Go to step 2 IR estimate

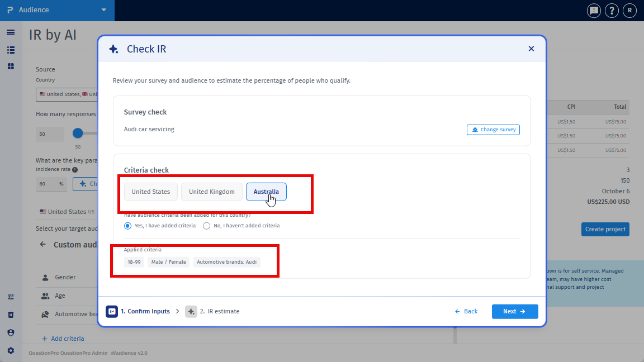pyautogui.click(x=212, y=312)
